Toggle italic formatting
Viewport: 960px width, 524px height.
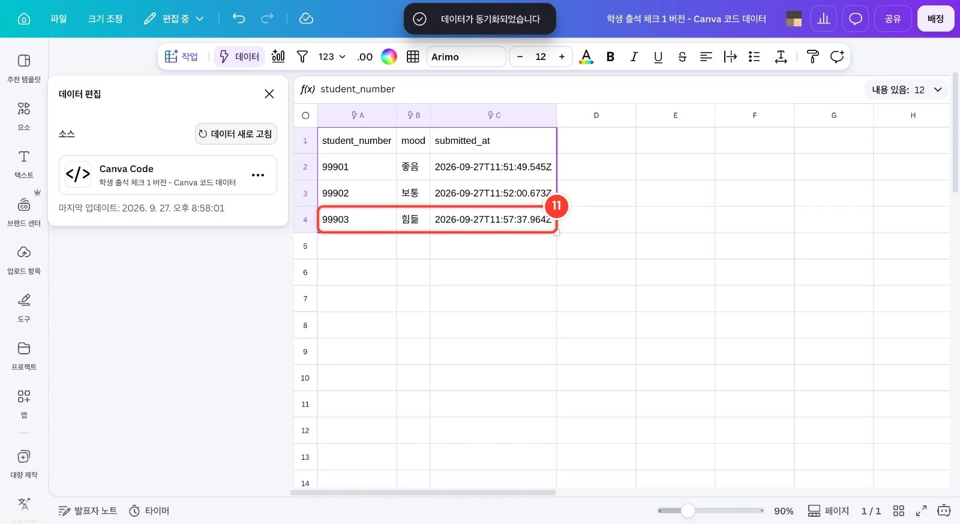pyautogui.click(x=634, y=56)
